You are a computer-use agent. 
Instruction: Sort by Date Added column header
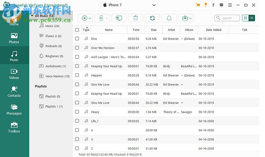213,30
